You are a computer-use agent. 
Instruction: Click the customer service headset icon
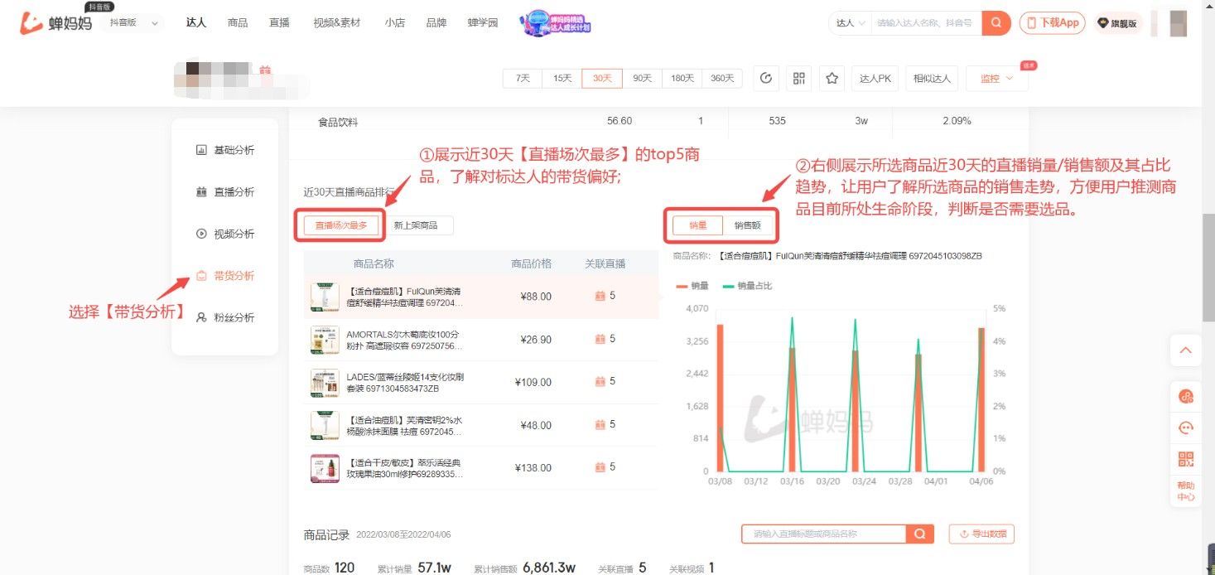coord(1185,428)
